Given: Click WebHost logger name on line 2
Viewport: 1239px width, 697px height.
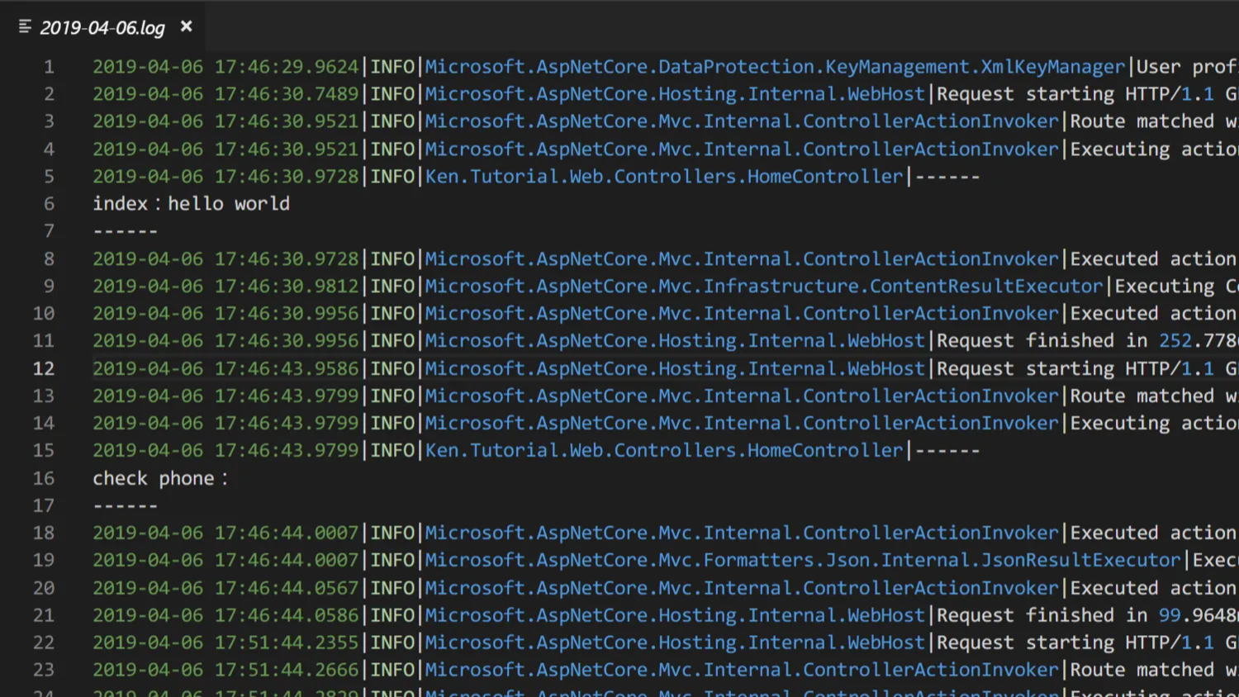Looking at the screenshot, I should click(x=675, y=94).
